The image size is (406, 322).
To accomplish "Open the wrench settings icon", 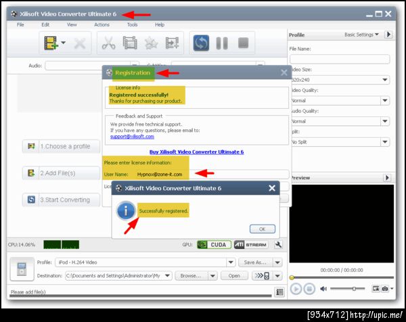I will point(278,245).
